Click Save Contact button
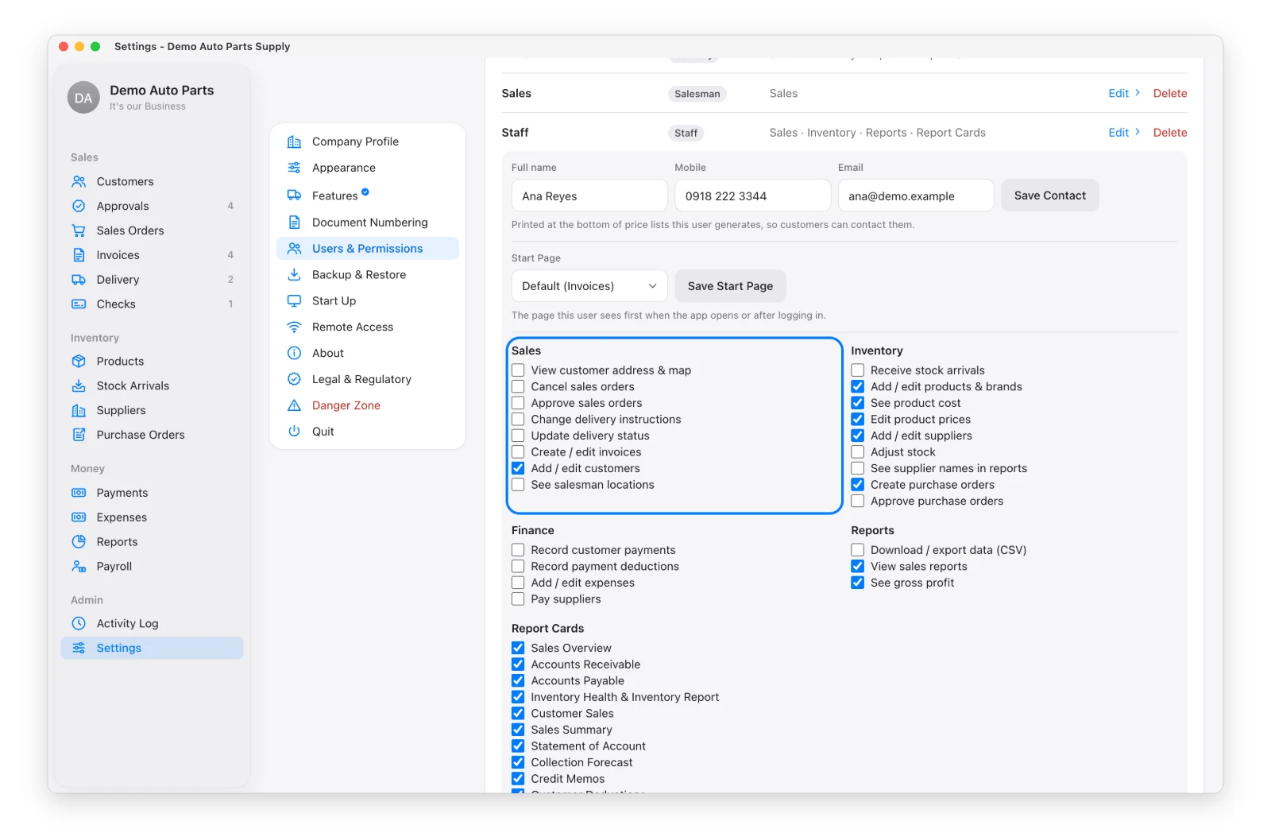 point(1050,196)
